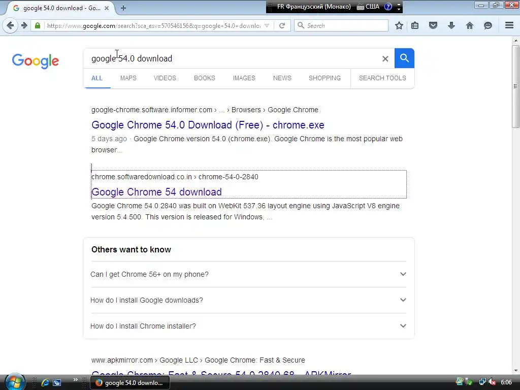Expand 'How do I install Chrome installer?'
520x390 pixels.
click(x=248, y=326)
